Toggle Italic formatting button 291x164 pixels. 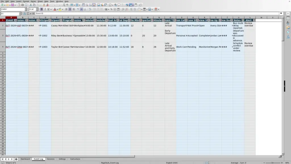[x=45, y=9]
